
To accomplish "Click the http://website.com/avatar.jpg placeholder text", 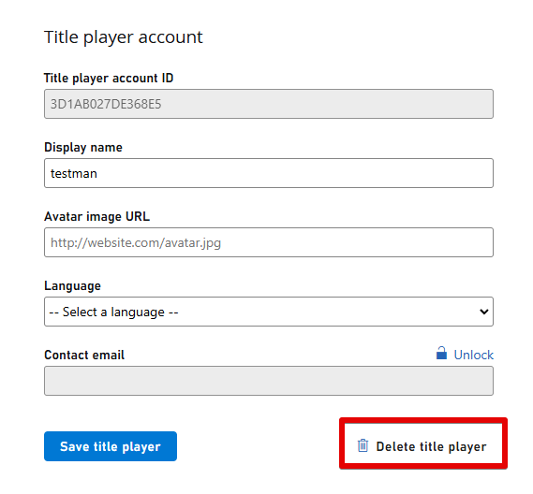I will pos(136,243).
